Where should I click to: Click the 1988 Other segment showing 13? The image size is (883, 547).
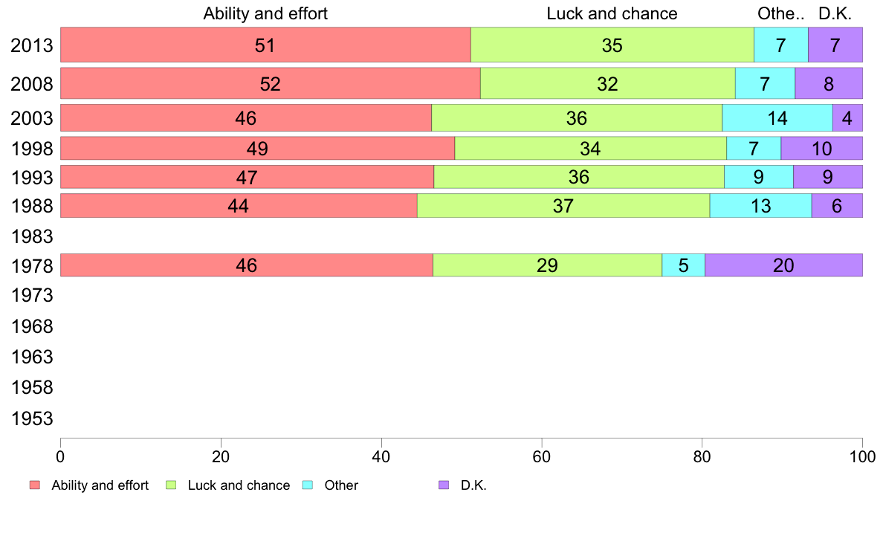pos(760,206)
